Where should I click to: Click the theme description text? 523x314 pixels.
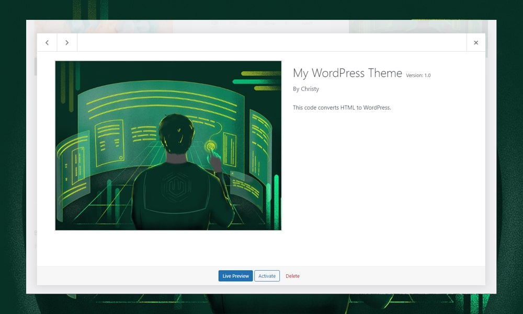tap(342, 107)
